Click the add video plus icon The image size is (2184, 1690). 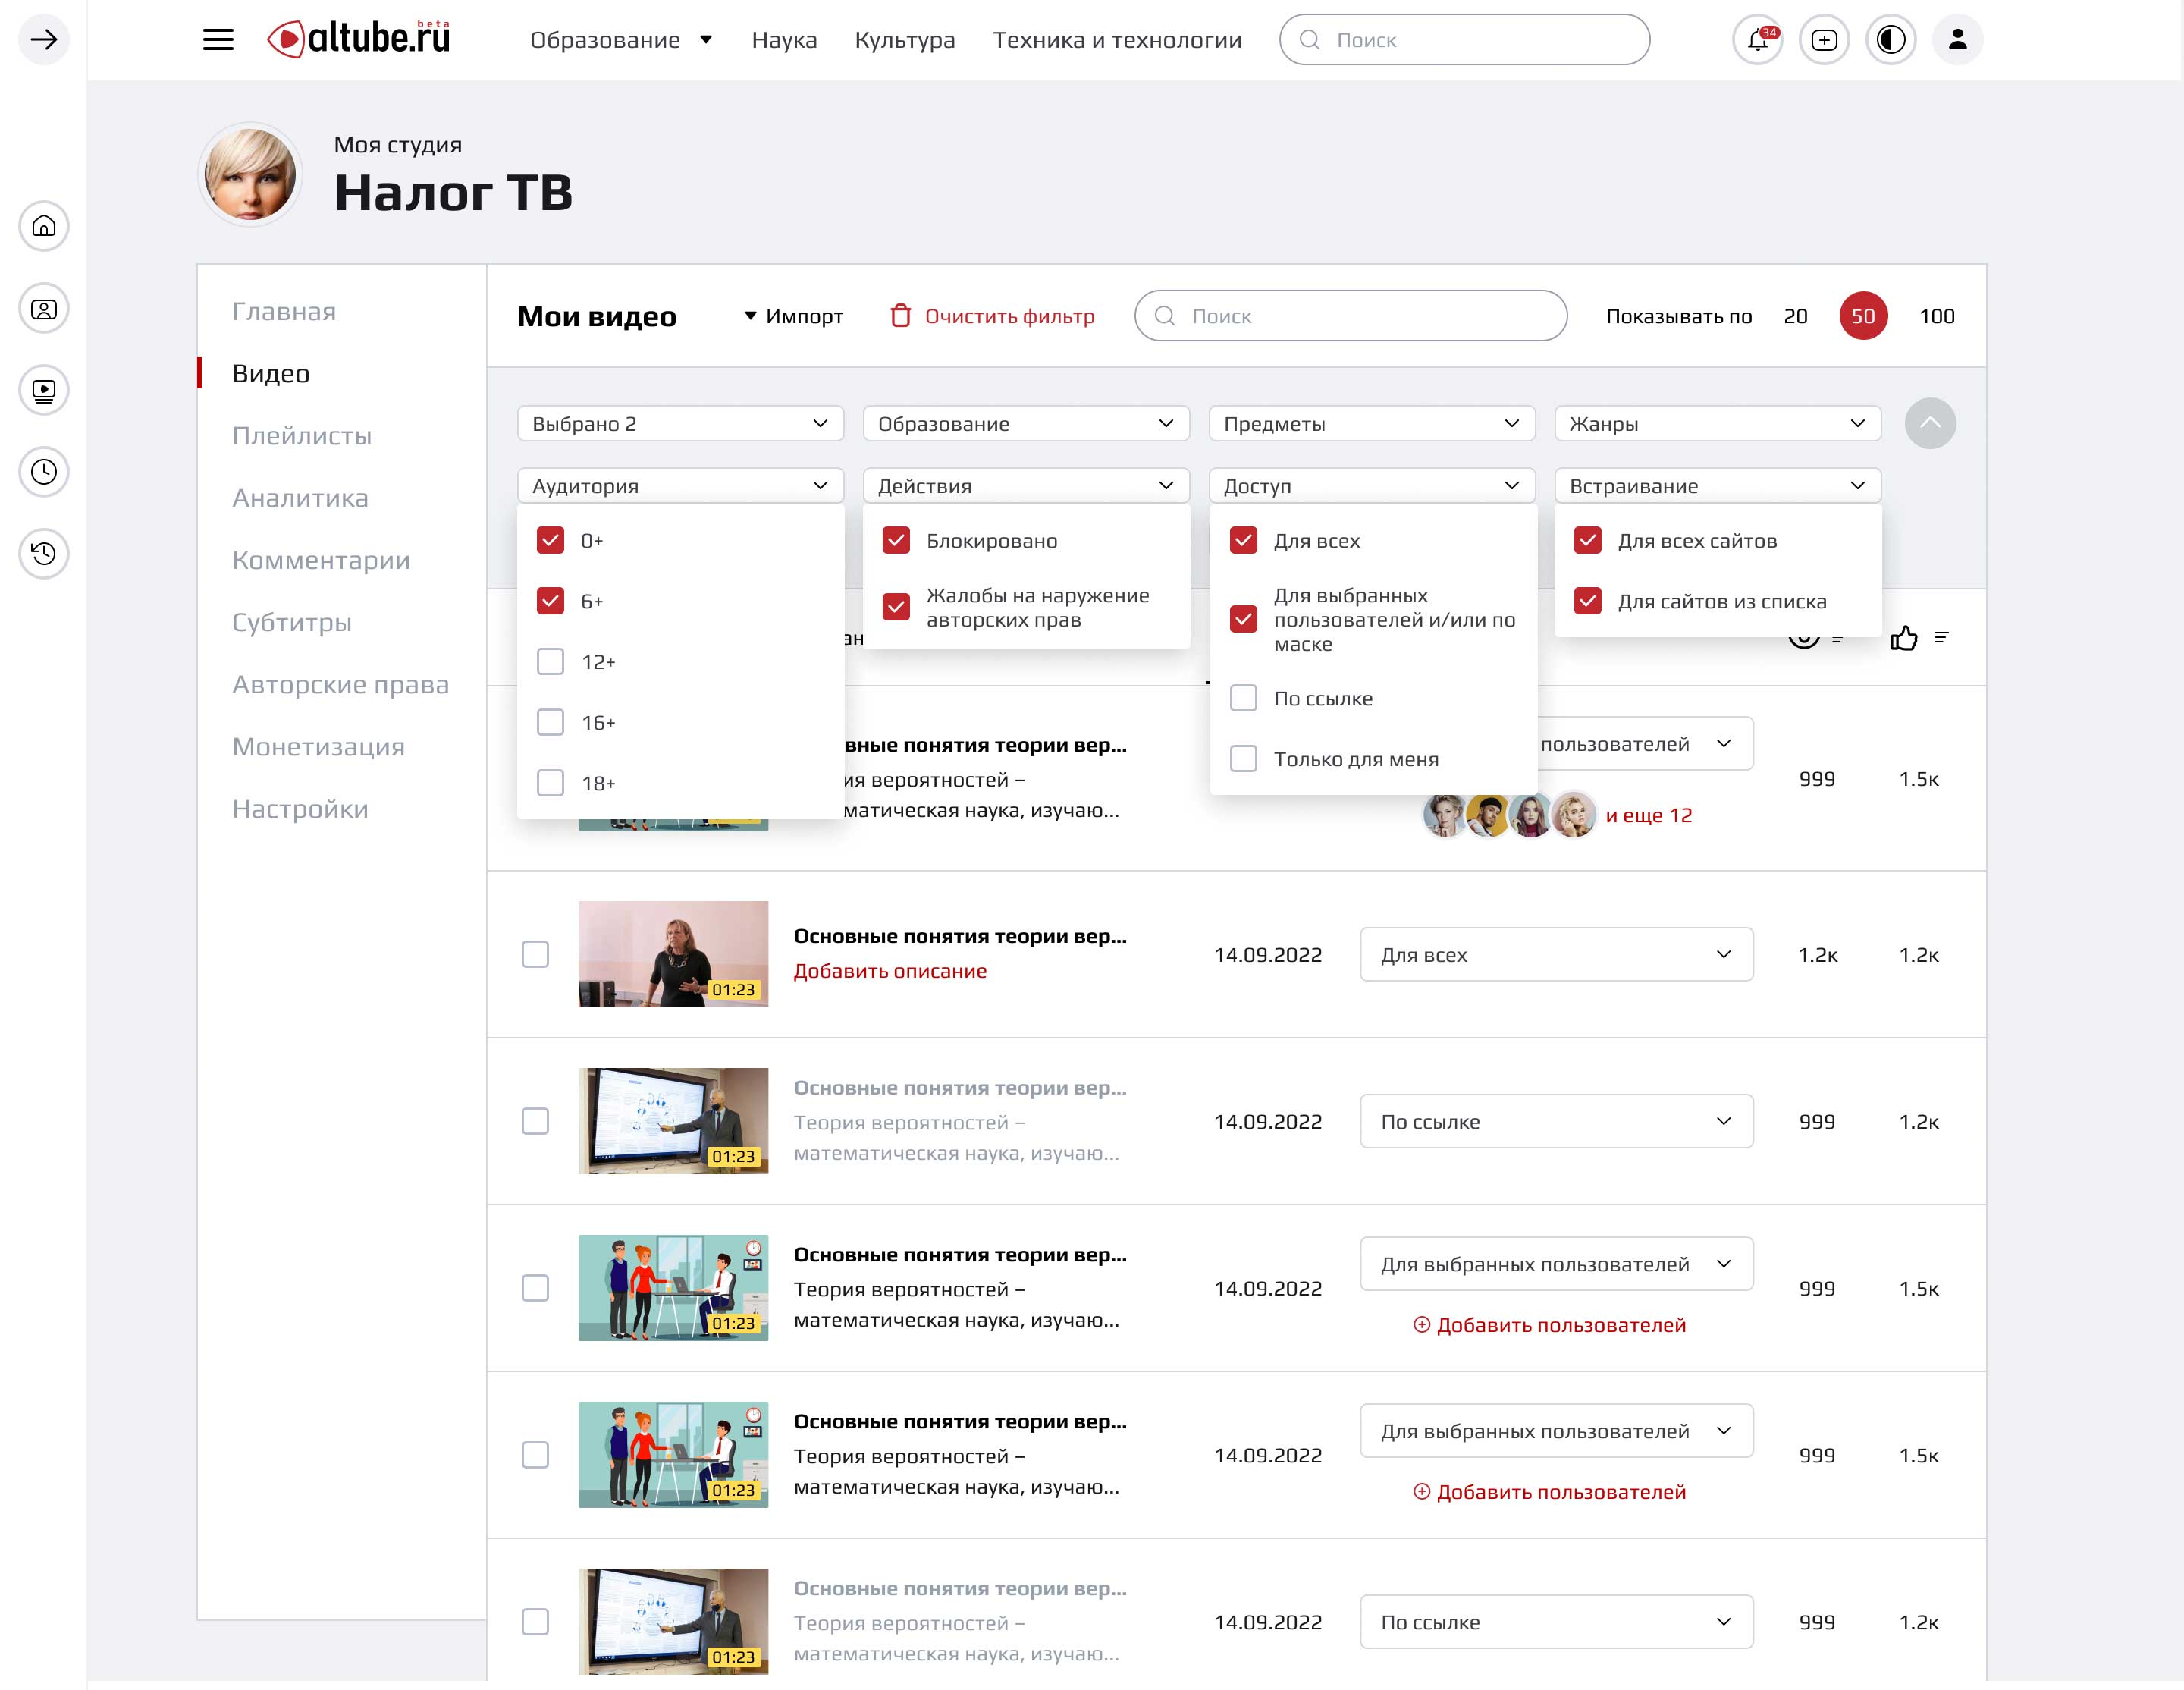[x=1824, y=40]
